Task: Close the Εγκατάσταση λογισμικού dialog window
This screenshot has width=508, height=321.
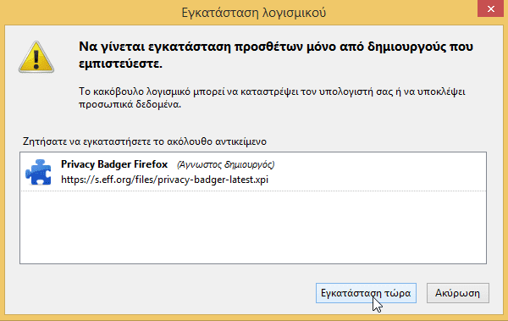Action: pyautogui.click(x=490, y=8)
